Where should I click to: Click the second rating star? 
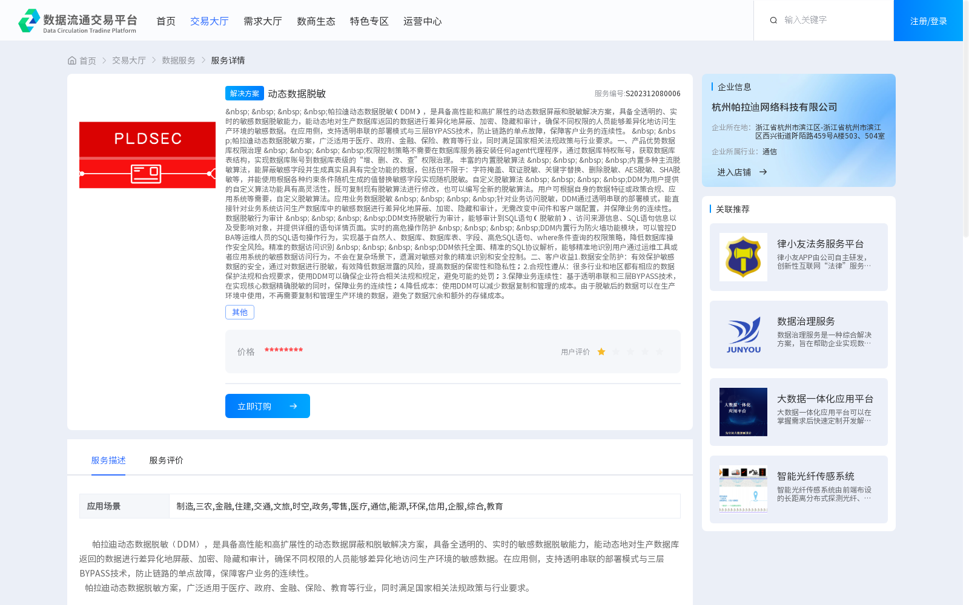(x=616, y=352)
